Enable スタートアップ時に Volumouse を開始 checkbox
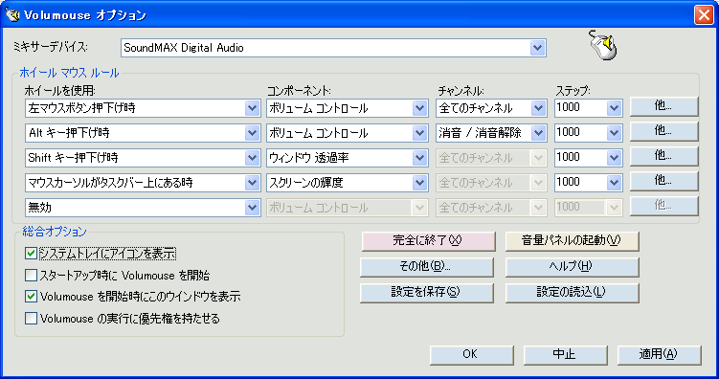The height and width of the screenshot is (379, 719). [x=31, y=275]
